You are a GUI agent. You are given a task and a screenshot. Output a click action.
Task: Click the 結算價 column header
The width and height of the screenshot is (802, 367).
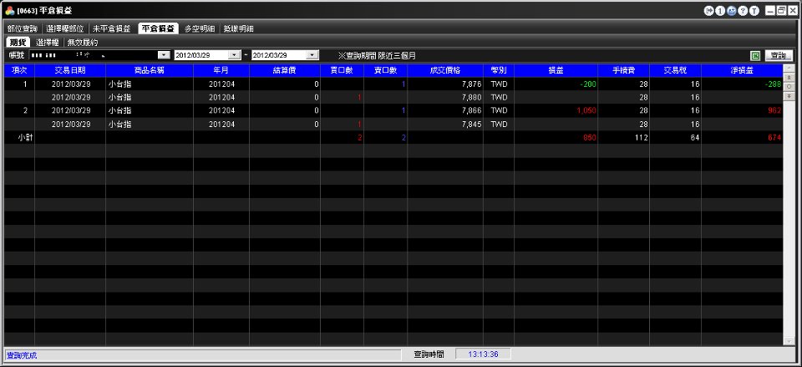click(x=285, y=70)
